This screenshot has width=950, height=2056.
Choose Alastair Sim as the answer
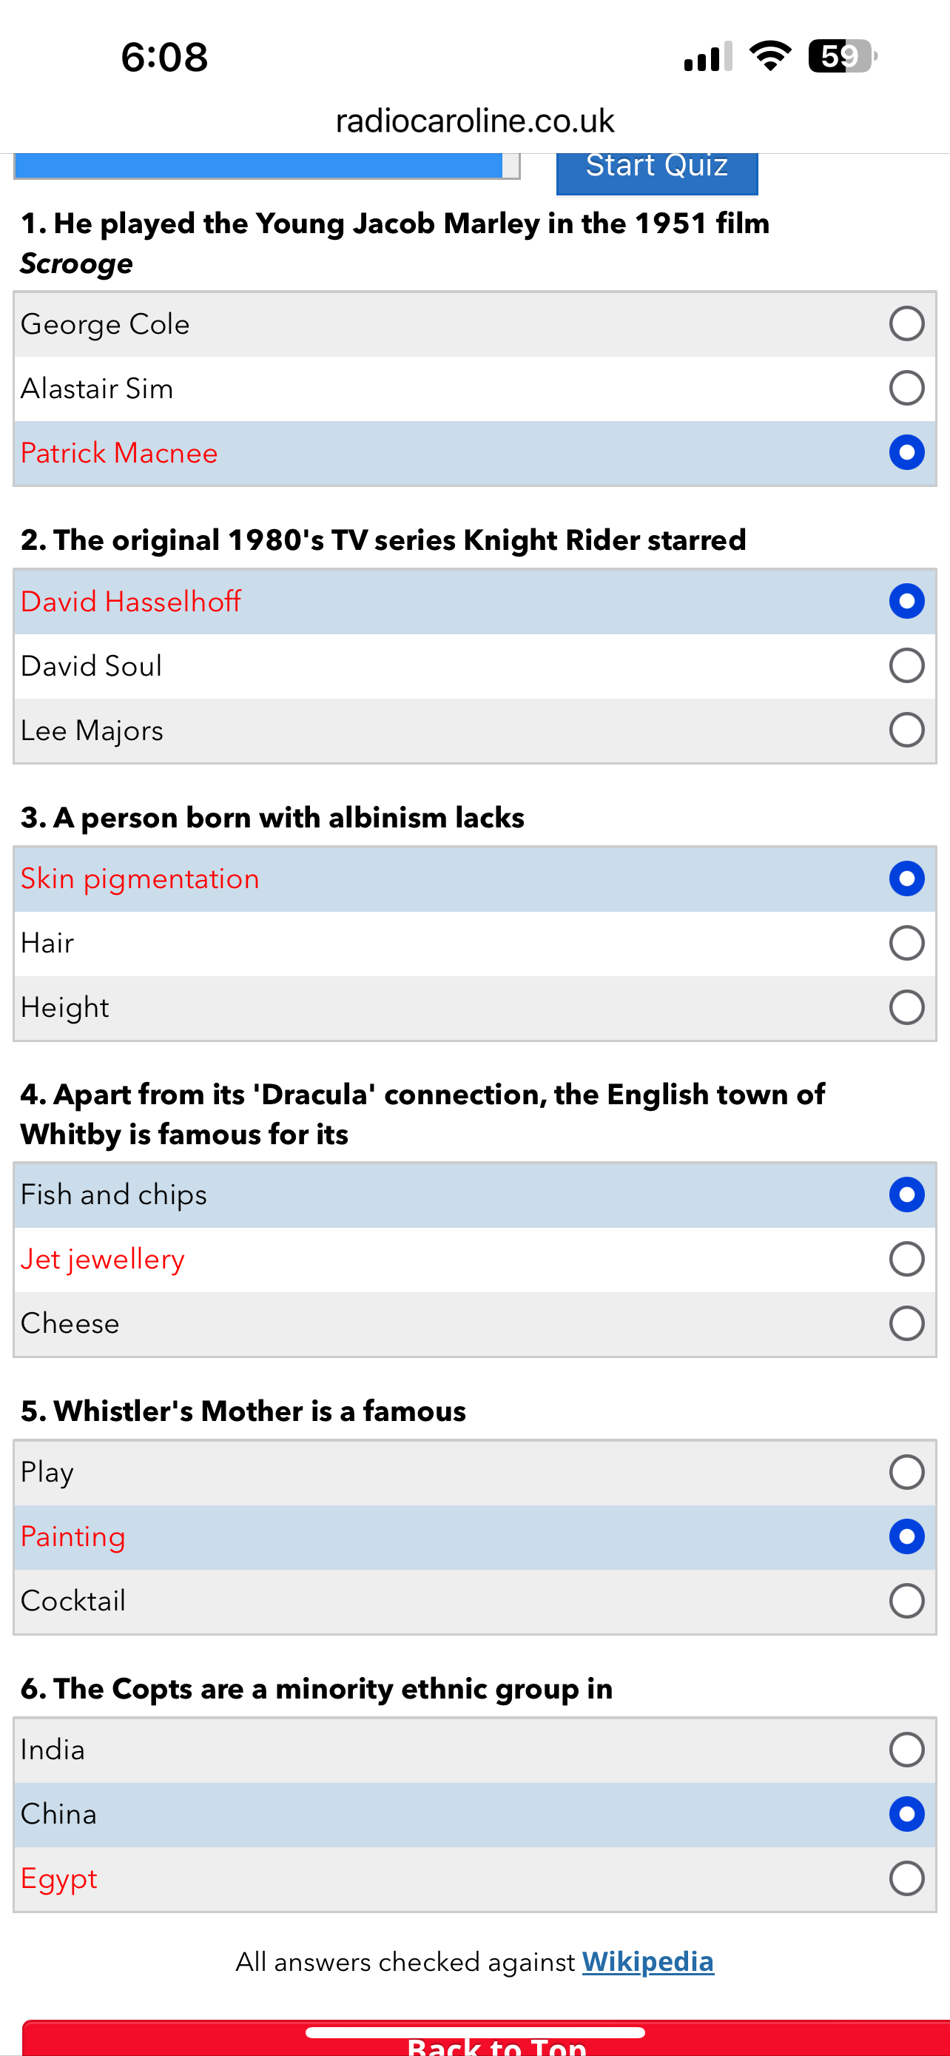coord(906,389)
